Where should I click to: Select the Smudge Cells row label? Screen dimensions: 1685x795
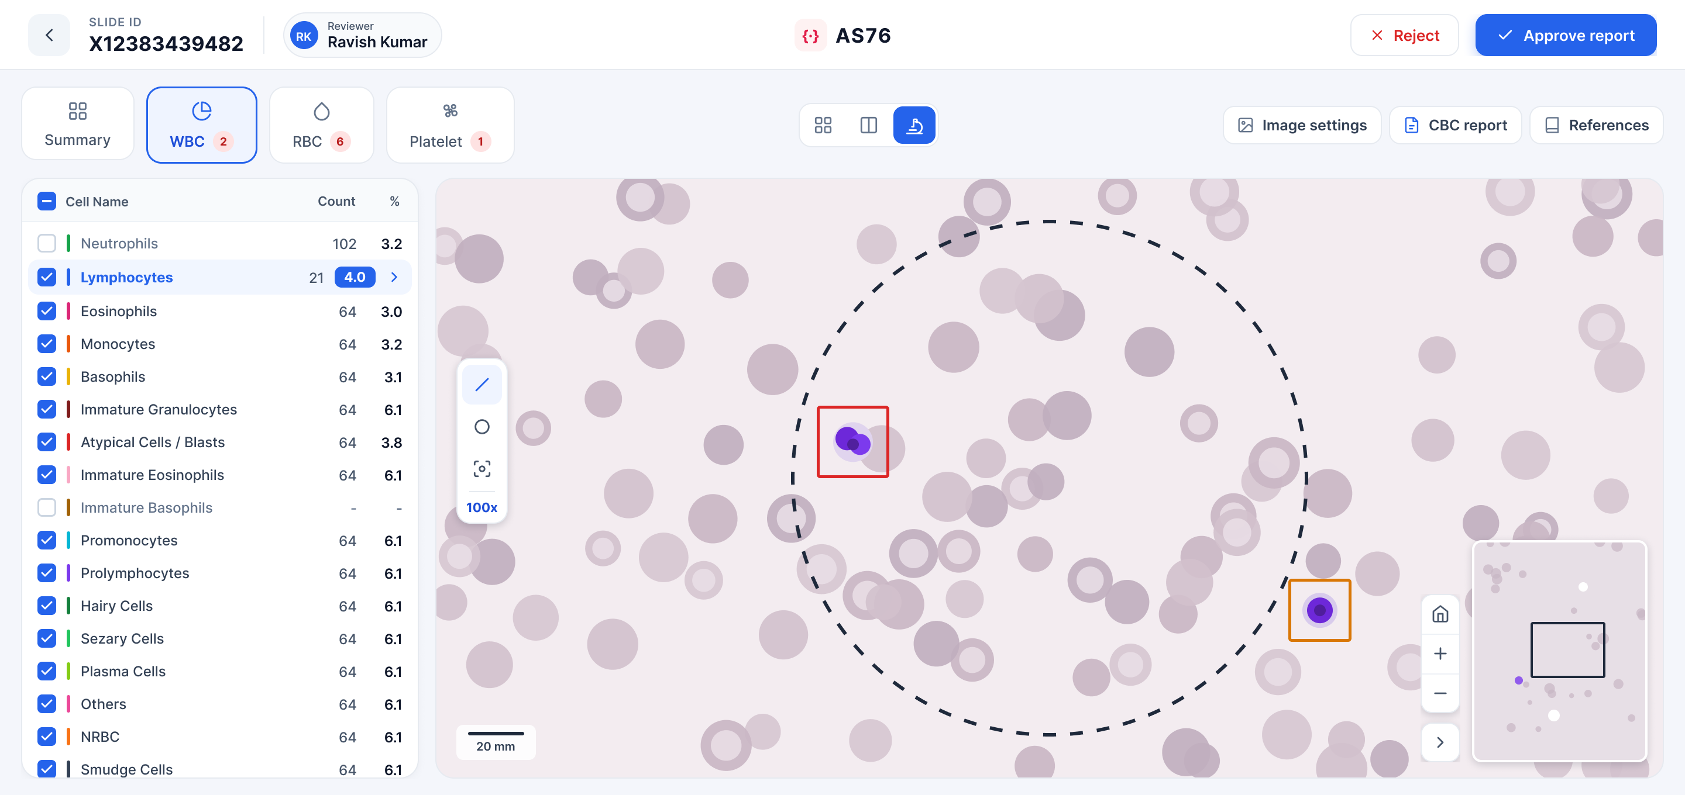(x=126, y=769)
